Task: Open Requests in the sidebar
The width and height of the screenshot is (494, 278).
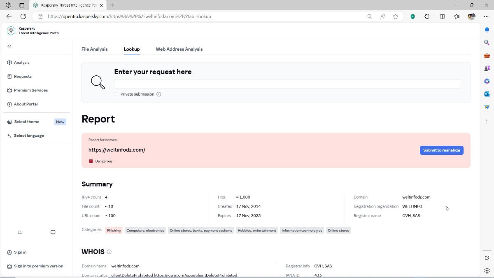Action: [19, 77]
